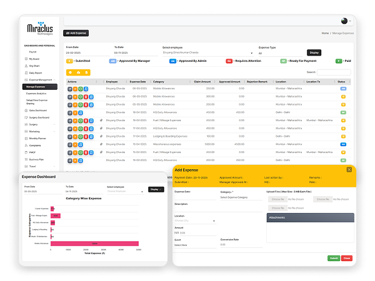This screenshot has width=375, height=281.
Task: Click the Expense Date field in Add Expense
Action: pyautogui.click(x=195, y=197)
